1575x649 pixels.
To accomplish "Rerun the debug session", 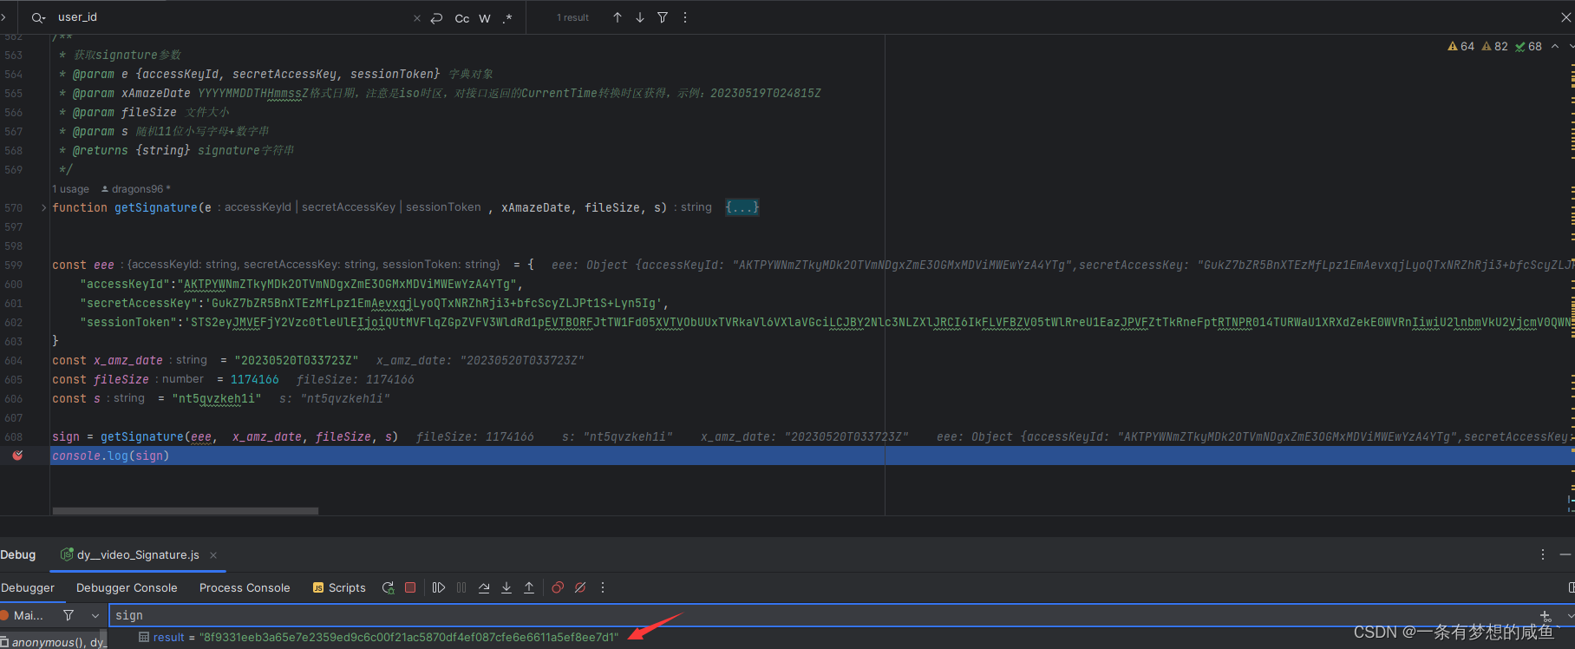I will 388,588.
